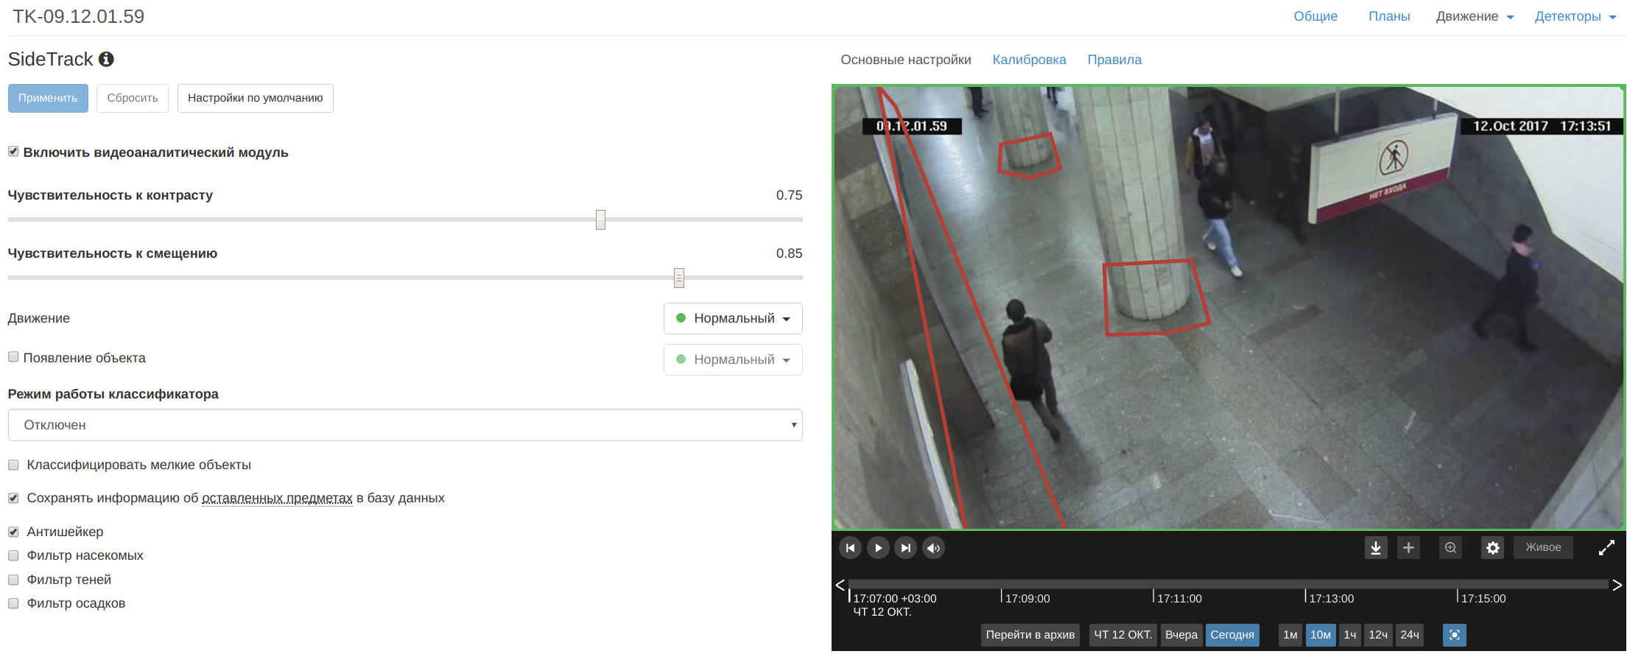This screenshot has height=654, width=1630.
Task: Click the displacement value 0.85
Action: click(x=789, y=253)
